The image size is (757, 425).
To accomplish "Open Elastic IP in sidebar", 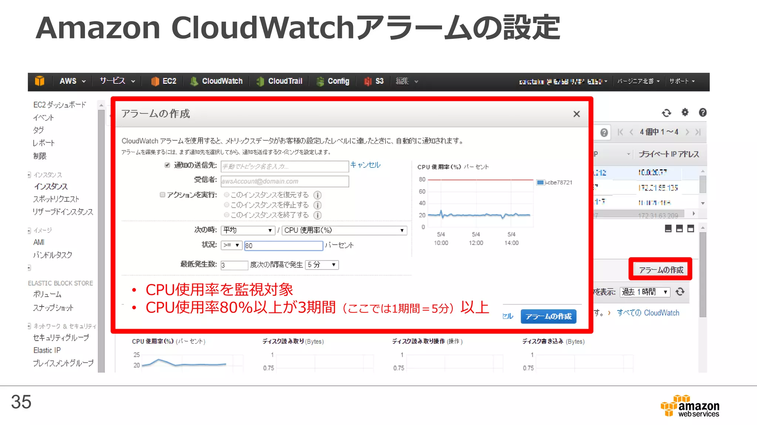I will pos(47,350).
